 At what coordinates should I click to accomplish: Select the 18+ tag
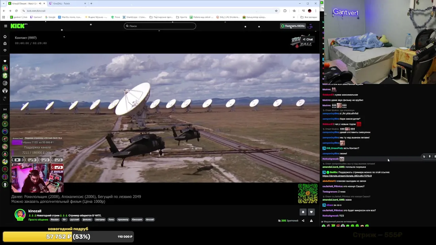(x=64, y=219)
